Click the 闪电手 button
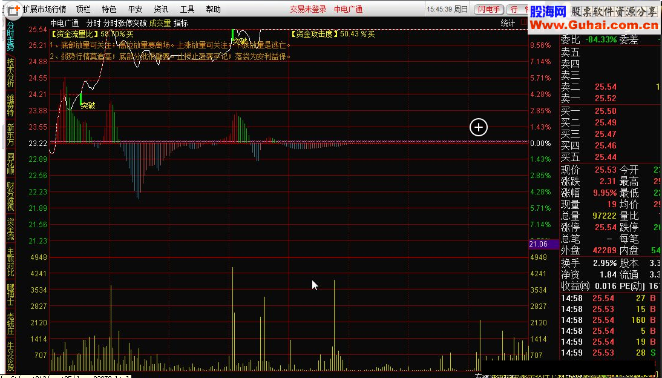 pos(488,9)
